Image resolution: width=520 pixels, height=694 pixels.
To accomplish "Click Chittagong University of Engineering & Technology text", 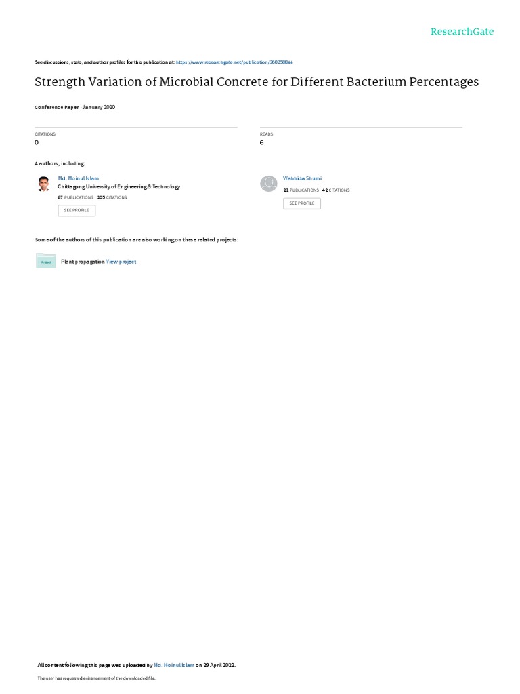I will point(119,187).
